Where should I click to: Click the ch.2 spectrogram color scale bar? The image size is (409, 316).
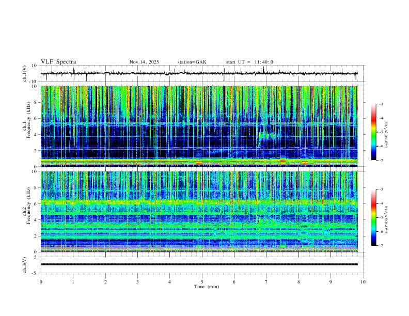click(374, 217)
